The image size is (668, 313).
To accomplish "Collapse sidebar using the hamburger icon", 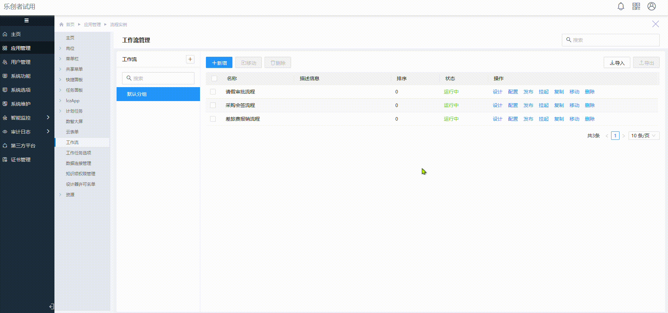I will click(27, 21).
